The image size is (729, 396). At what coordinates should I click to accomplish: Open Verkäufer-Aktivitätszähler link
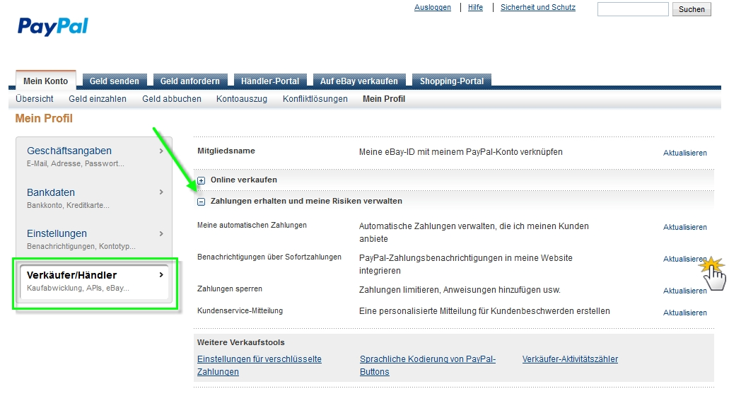tap(570, 359)
